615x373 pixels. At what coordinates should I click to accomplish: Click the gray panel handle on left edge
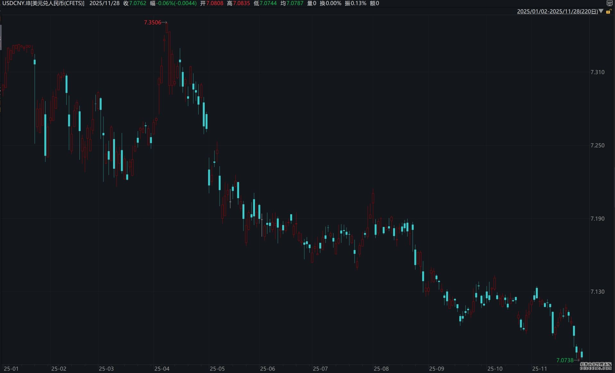pyautogui.click(x=1, y=37)
